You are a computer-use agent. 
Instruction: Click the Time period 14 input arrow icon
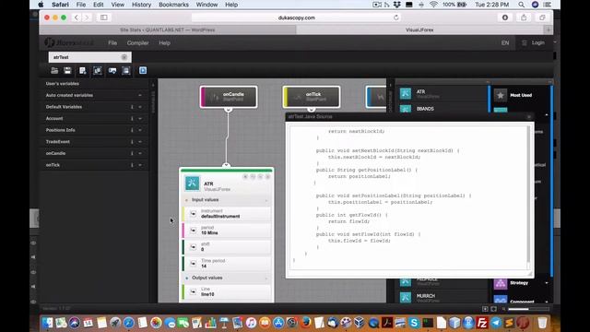pos(193,264)
